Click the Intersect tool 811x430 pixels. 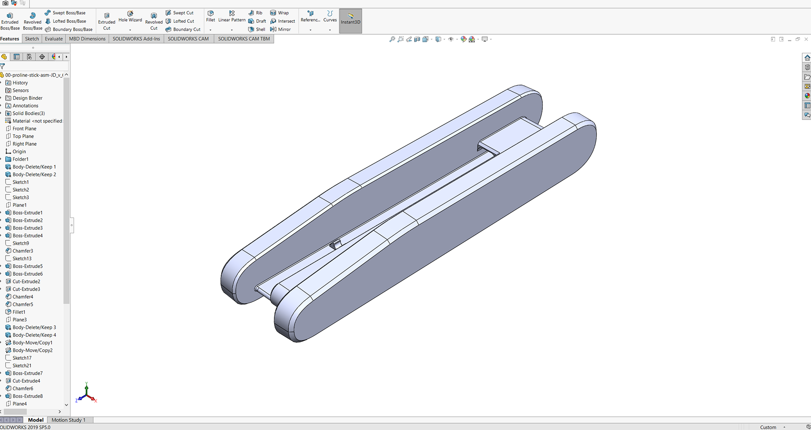(x=283, y=21)
